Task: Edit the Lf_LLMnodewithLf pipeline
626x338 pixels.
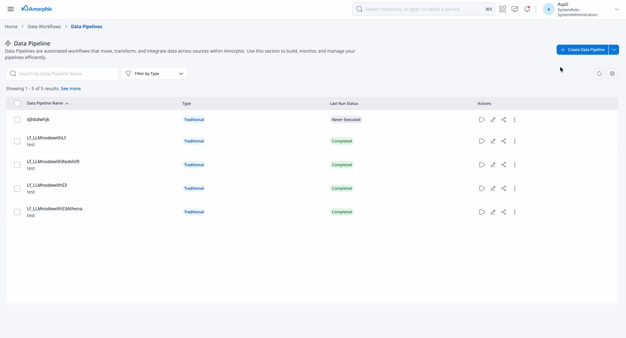Action: [x=493, y=141]
